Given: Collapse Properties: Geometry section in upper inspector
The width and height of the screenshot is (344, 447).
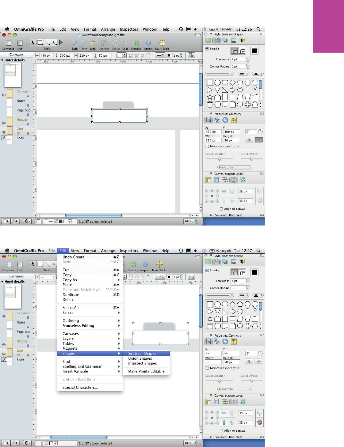Looking at the screenshot, I should pos(211,114).
